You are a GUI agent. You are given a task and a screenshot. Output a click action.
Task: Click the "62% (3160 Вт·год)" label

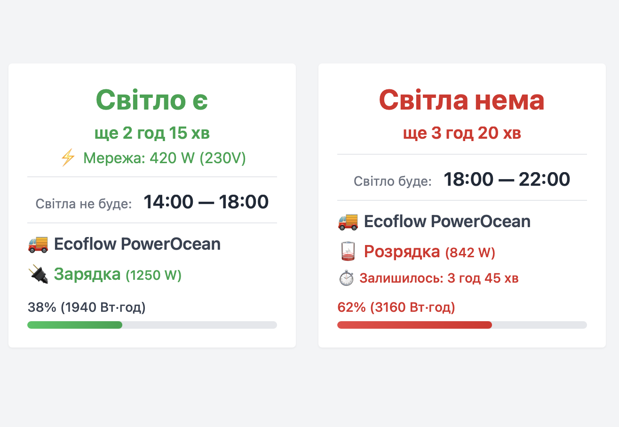397,308
